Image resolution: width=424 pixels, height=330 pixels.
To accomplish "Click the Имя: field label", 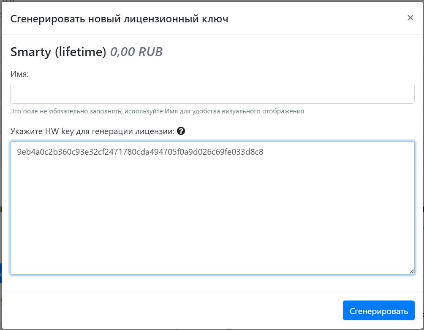I will 19,74.
